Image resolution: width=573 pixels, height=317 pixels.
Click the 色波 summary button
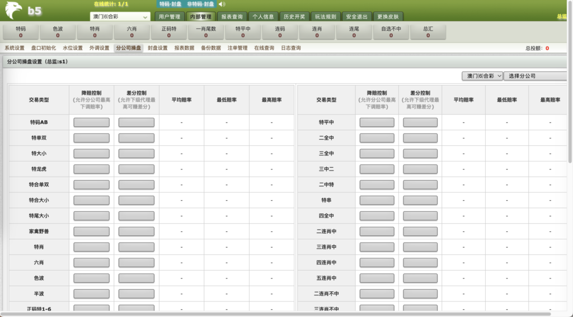(58, 32)
